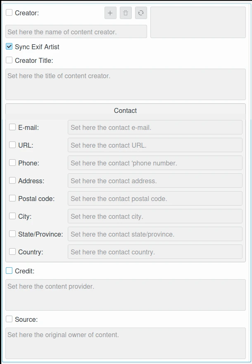Toggle the Credit checkbox
Viewport: 252px width, 364px height.
pyautogui.click(x=9, y=271)
